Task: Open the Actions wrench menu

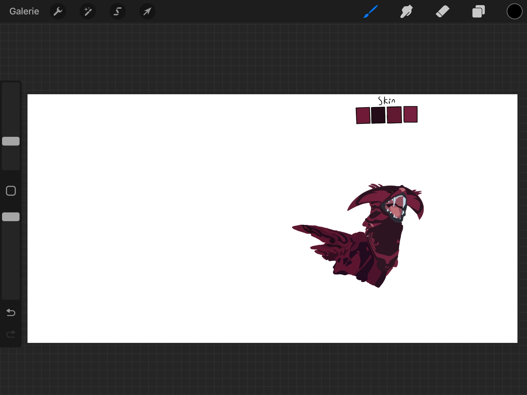Action: pos(58,11)
